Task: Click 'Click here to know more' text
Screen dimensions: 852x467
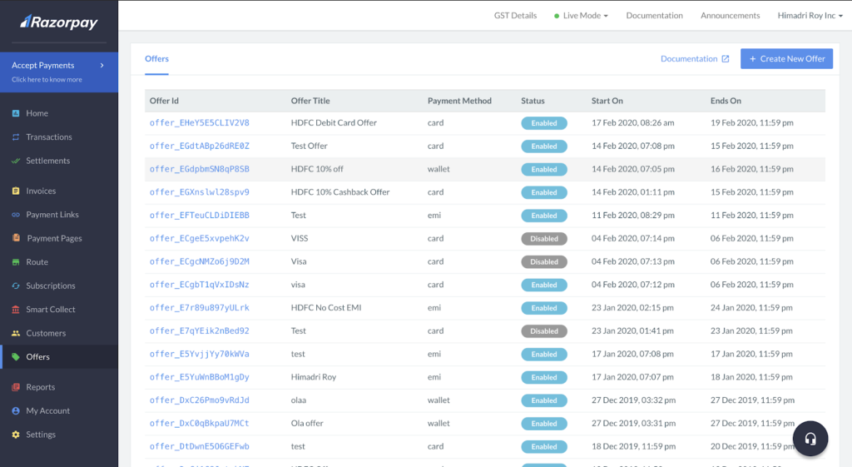Action: click(x=47, y=79)
